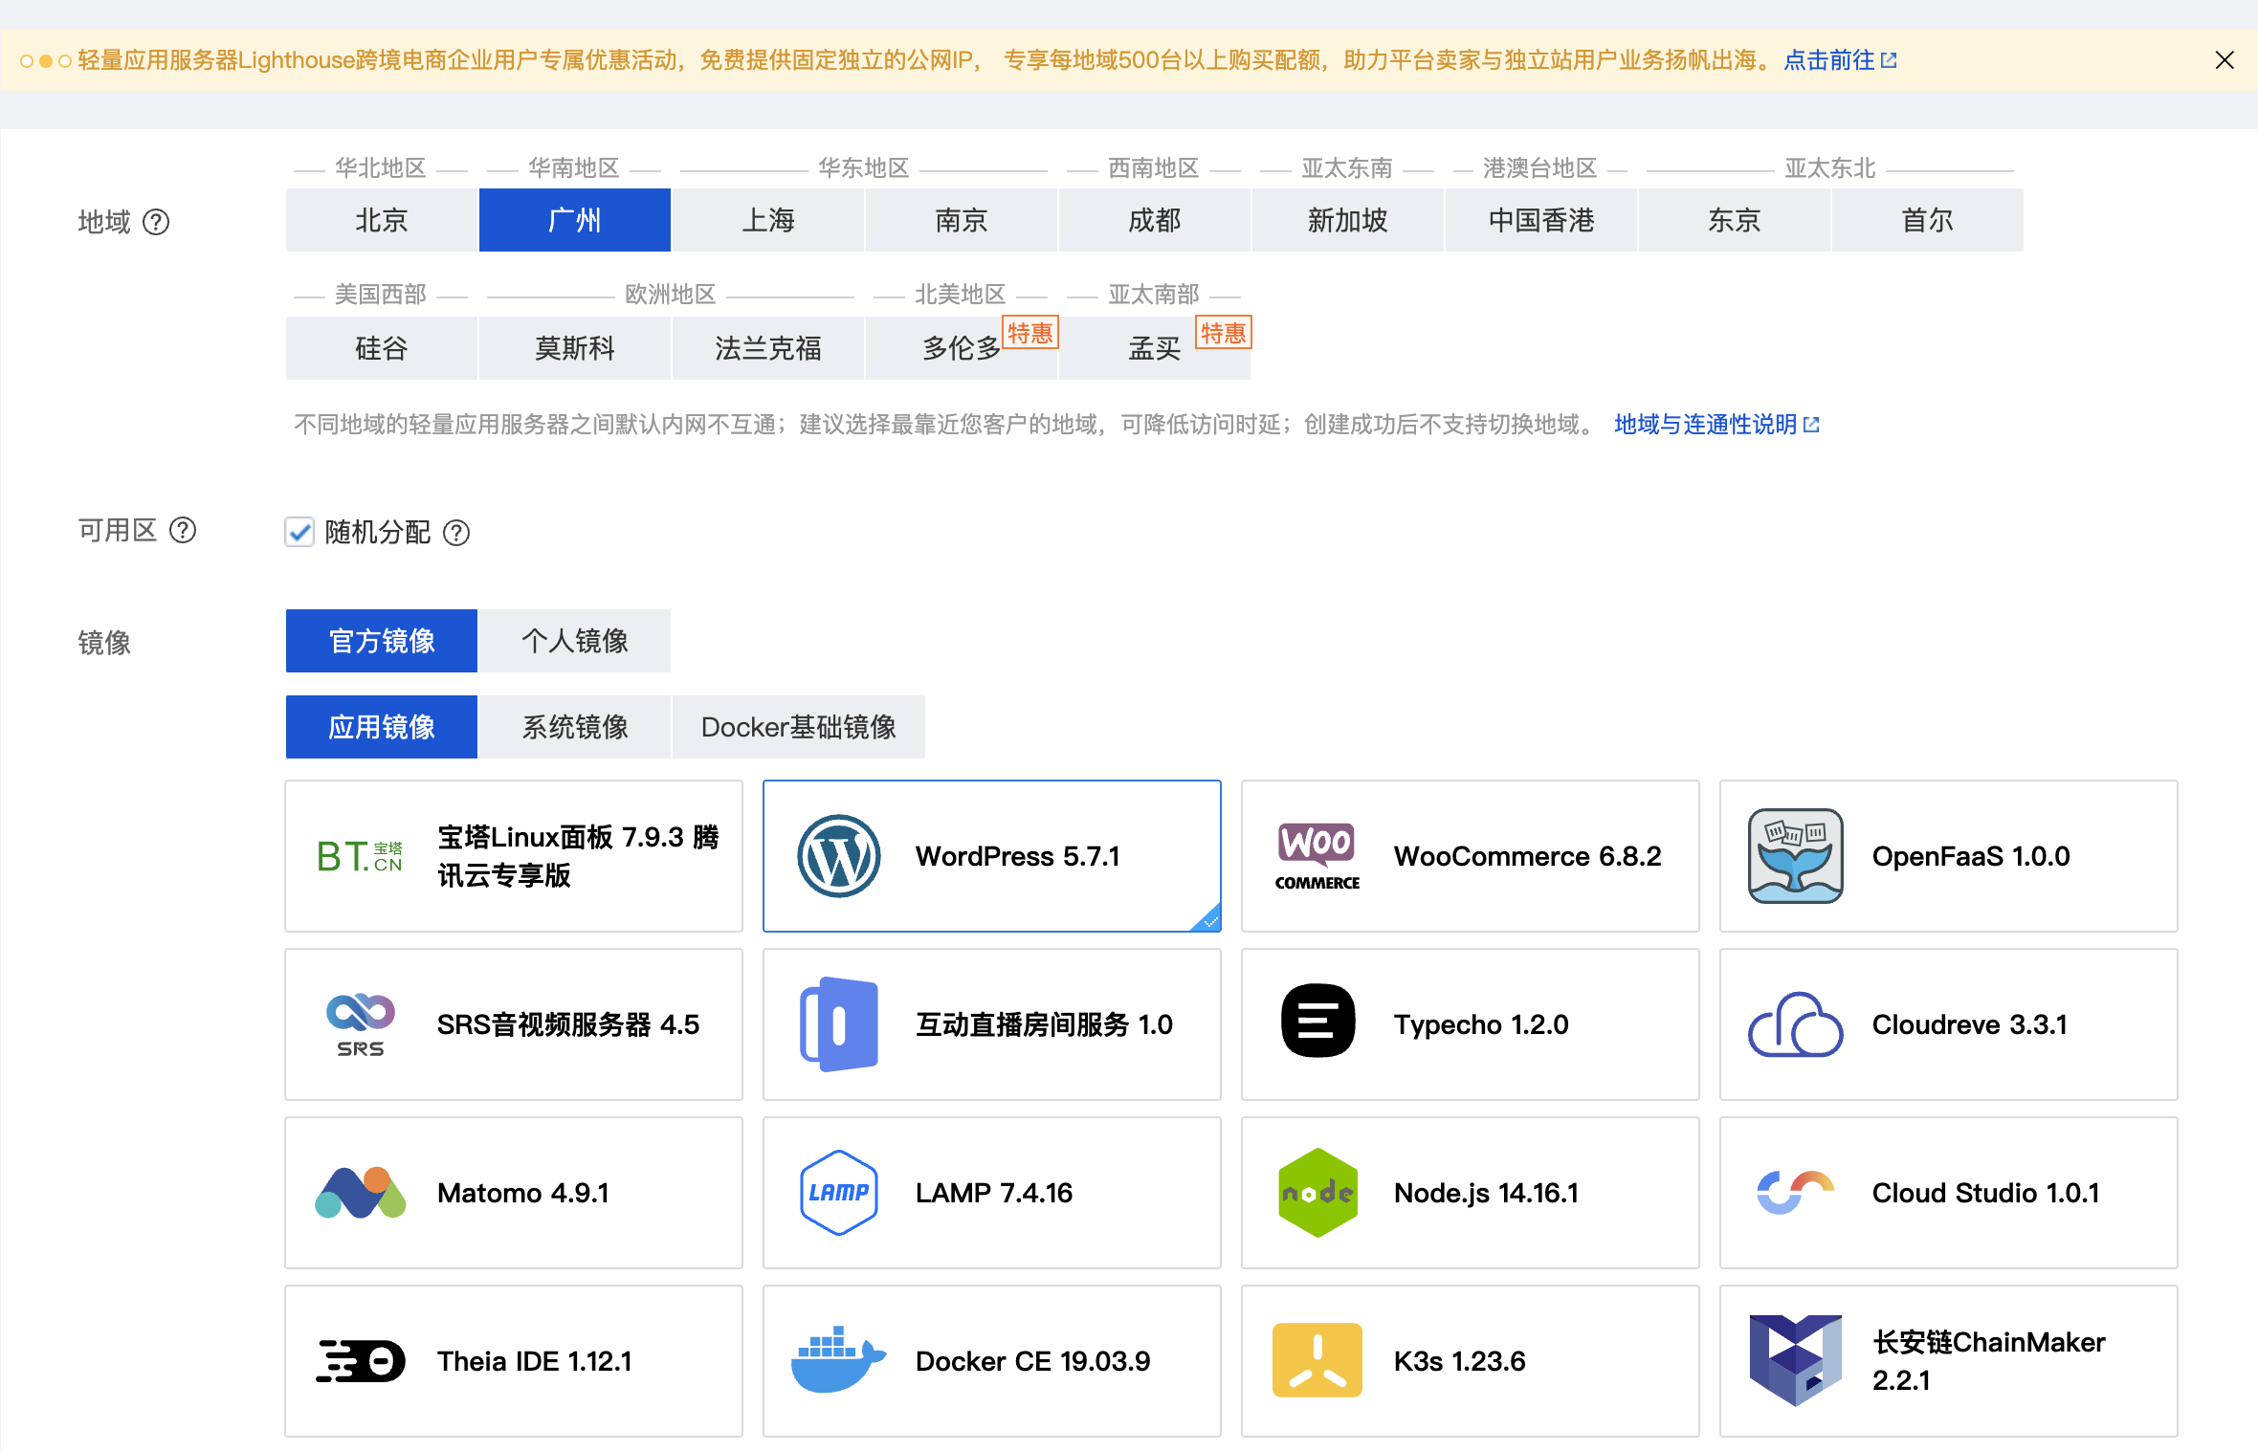Close the promotional banner

point(2225,60)
